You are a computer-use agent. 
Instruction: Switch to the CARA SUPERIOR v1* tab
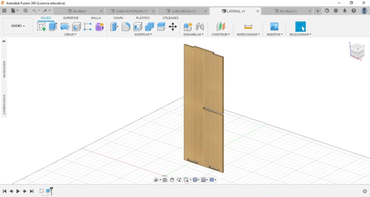pos(129,11)
